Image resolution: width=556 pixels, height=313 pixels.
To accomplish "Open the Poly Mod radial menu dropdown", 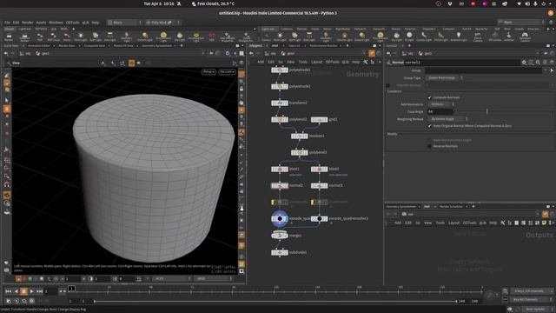I will pyautogui.click(x=162, y=23).
